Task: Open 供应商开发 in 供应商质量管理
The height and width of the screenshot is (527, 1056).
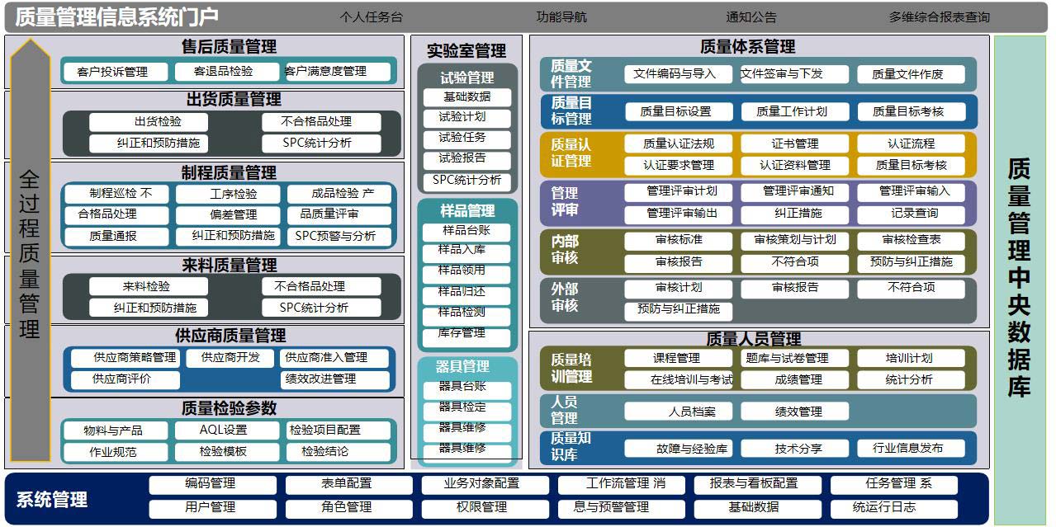Action: [x=230, y=358]
